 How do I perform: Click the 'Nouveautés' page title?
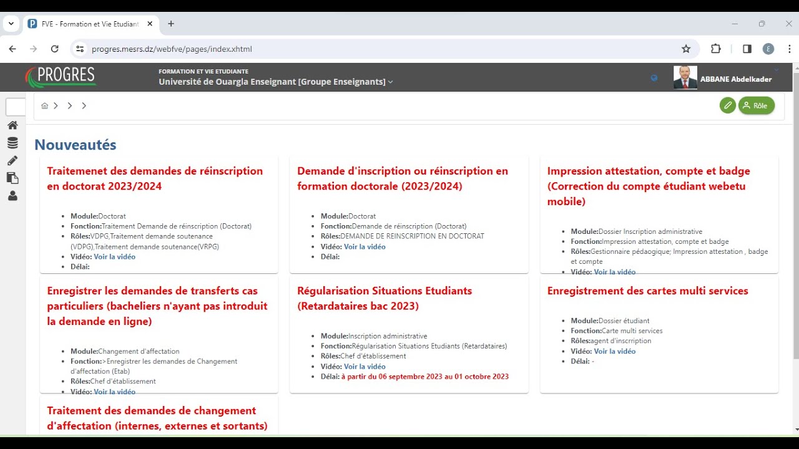click(75, 145)
